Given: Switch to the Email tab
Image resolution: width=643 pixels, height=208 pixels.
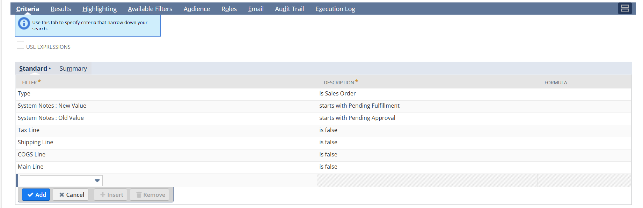Looking at the screenshot, I should point(256,9).
